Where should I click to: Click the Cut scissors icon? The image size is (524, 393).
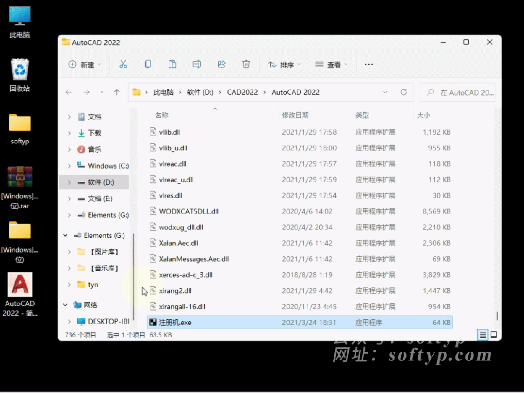pos(123,64)
